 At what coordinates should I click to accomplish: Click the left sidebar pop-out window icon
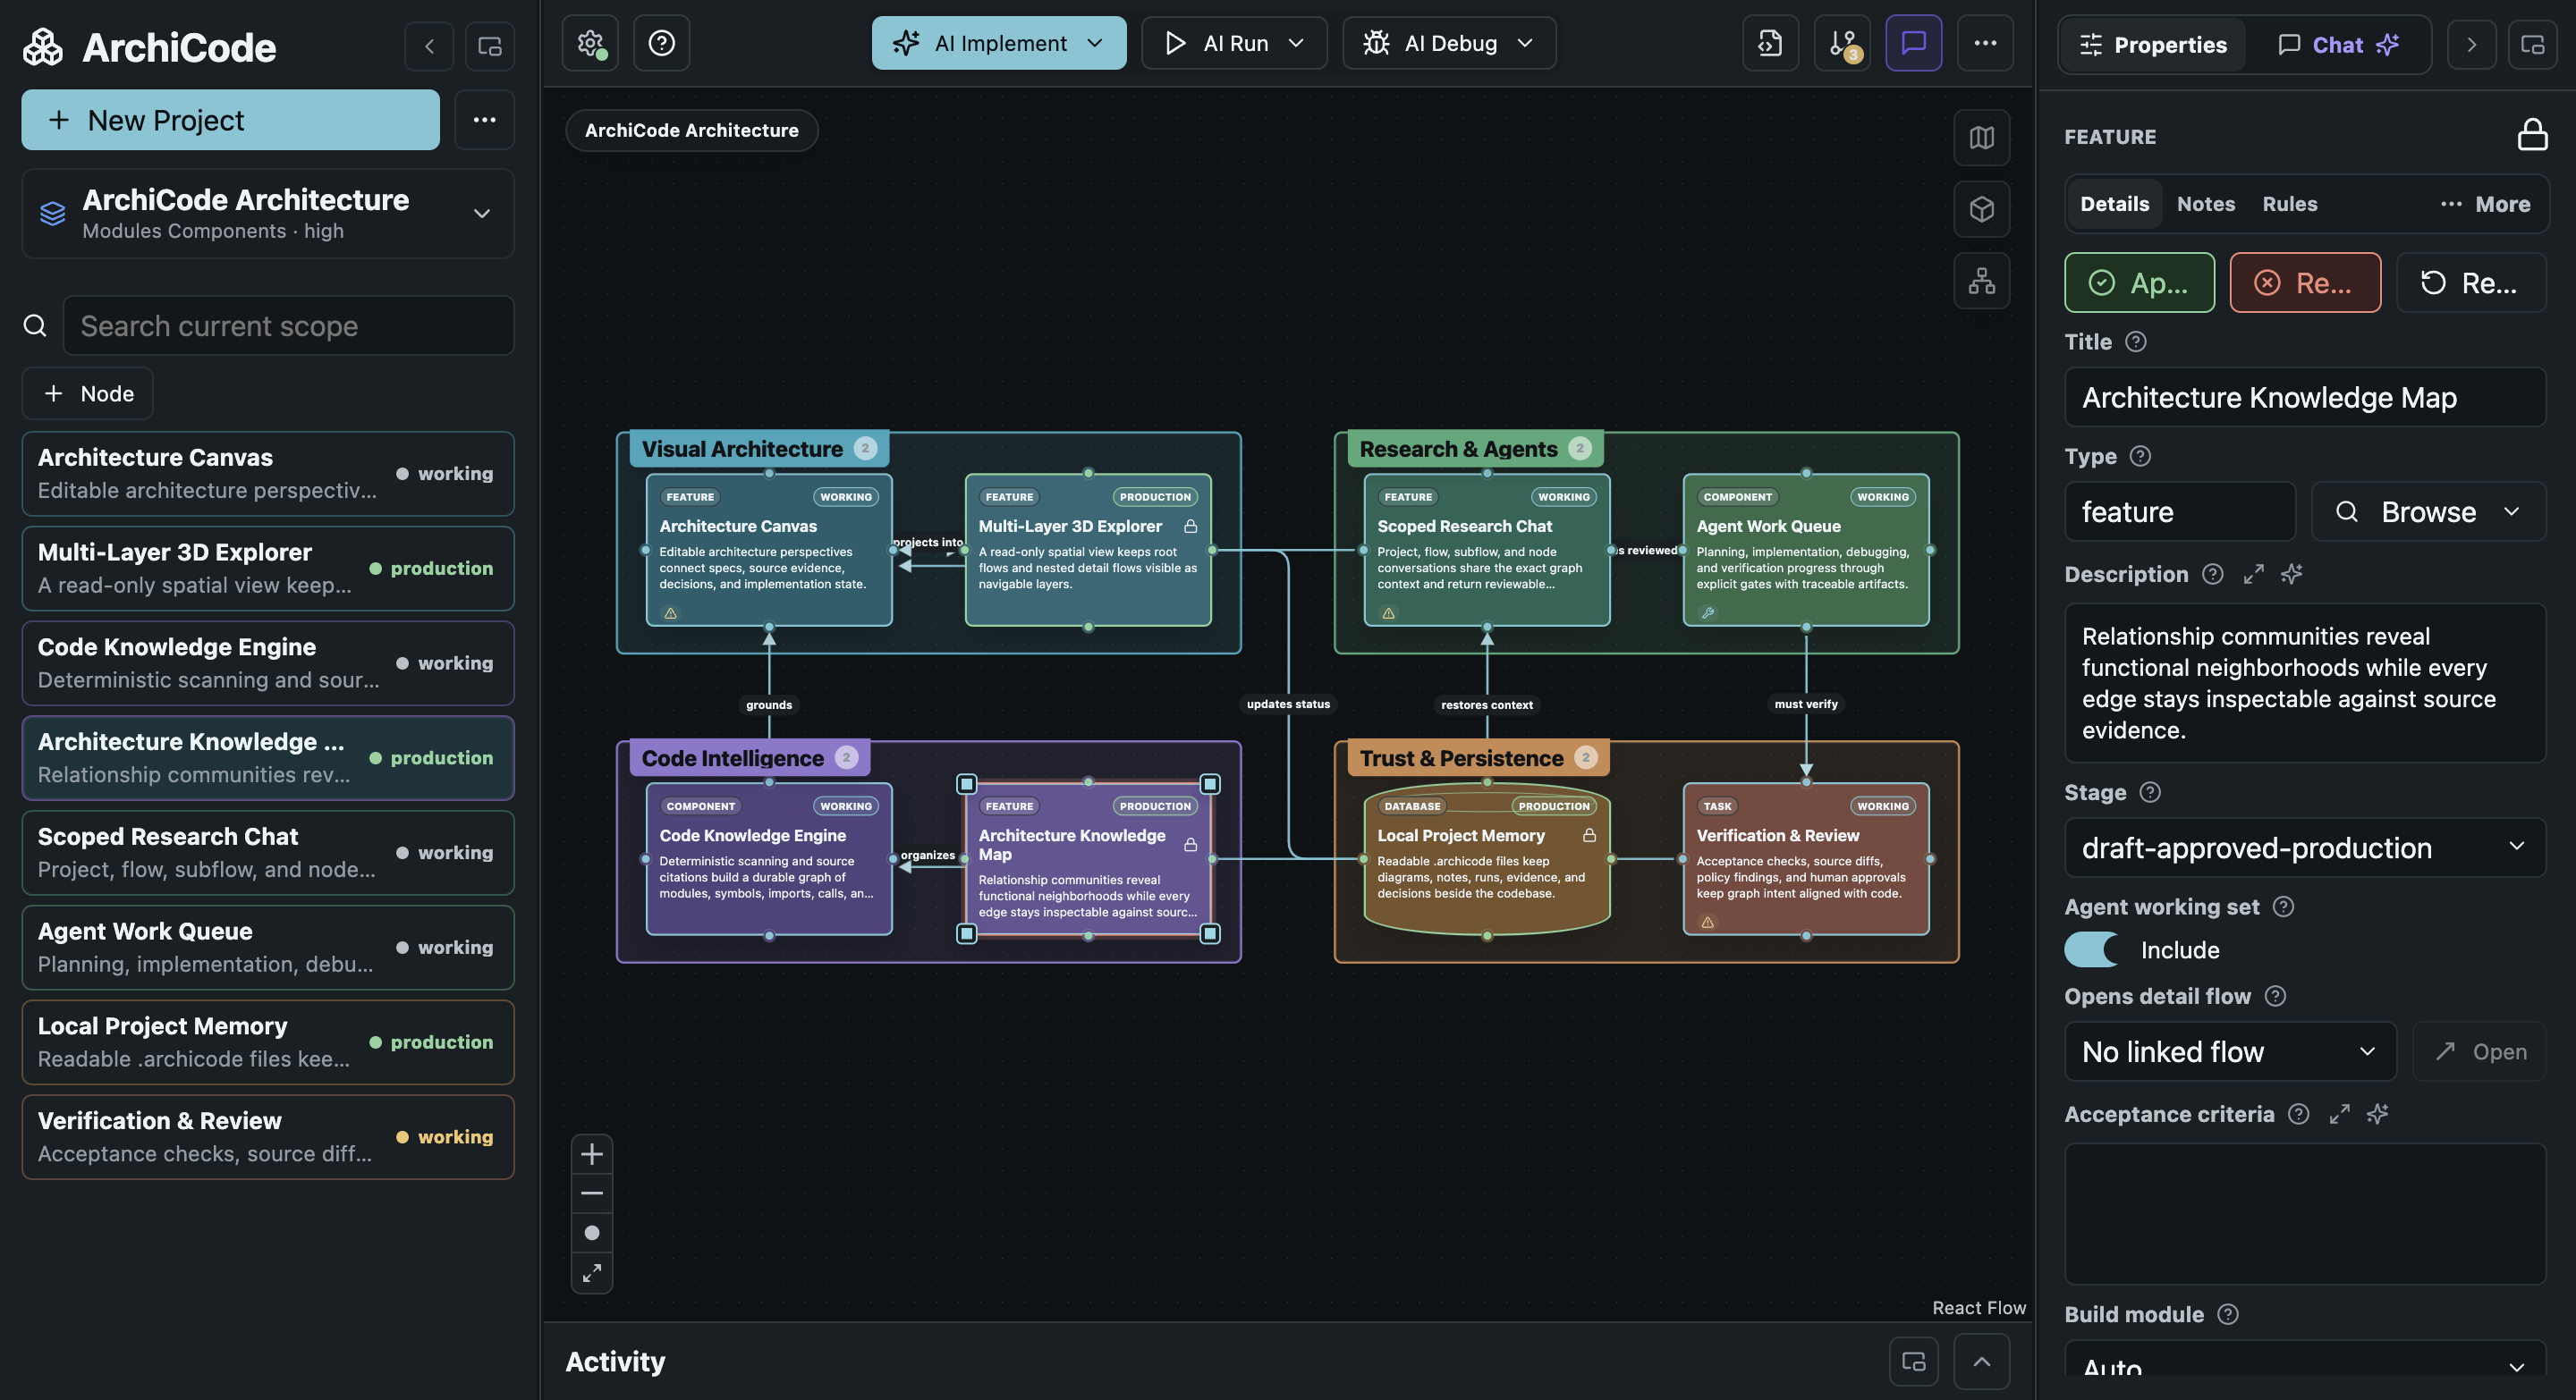(x=490, y=46)
